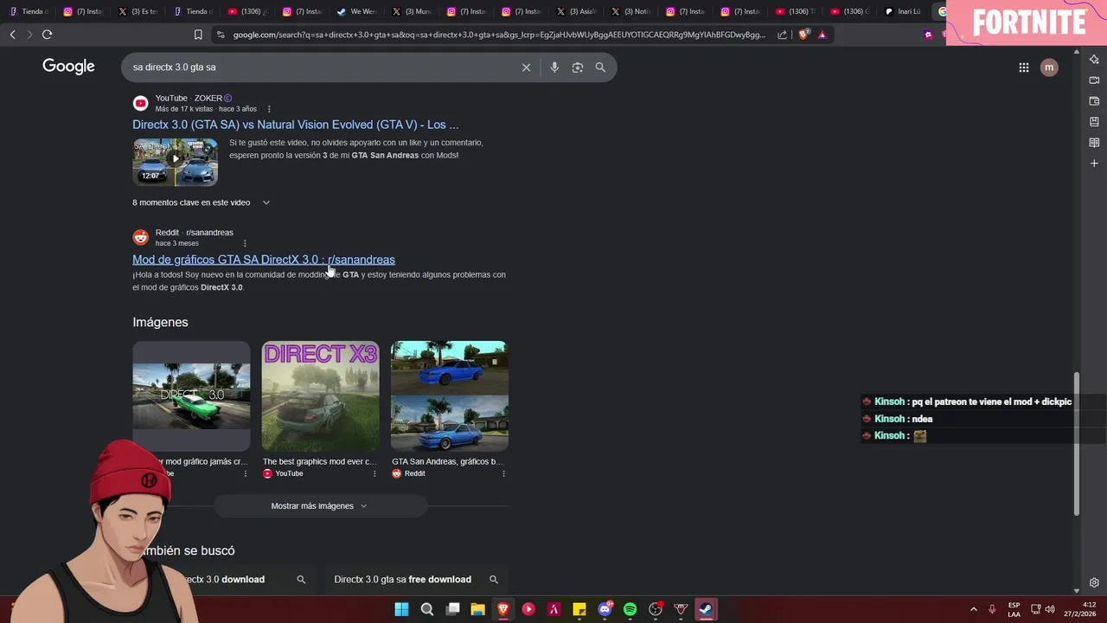Expand 'Mostrar más imágenes'
This screenshot has height=623, width=1107.
320,506
